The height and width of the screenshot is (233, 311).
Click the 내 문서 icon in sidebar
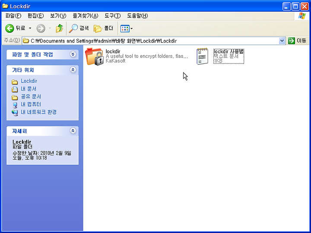(15, 89)
